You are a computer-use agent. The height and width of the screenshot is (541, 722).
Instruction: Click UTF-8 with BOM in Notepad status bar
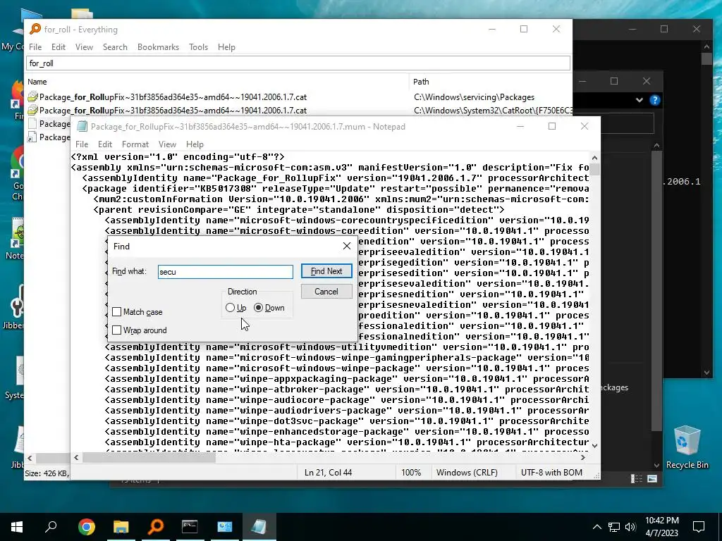pos(551,473)
